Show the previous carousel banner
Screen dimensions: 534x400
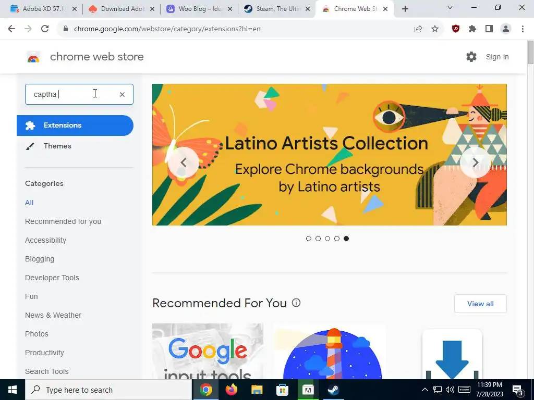point(183,162)
